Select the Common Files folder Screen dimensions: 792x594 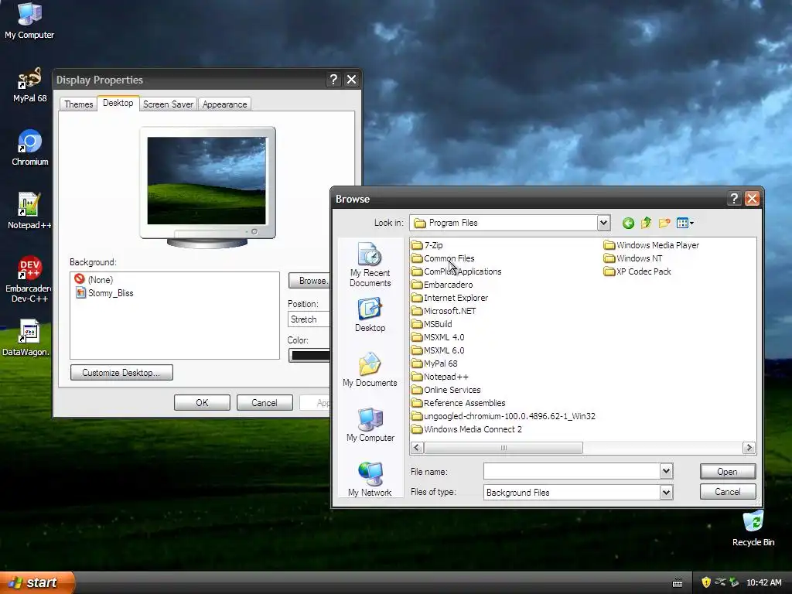pyautogui.click(x=443, y=258)
